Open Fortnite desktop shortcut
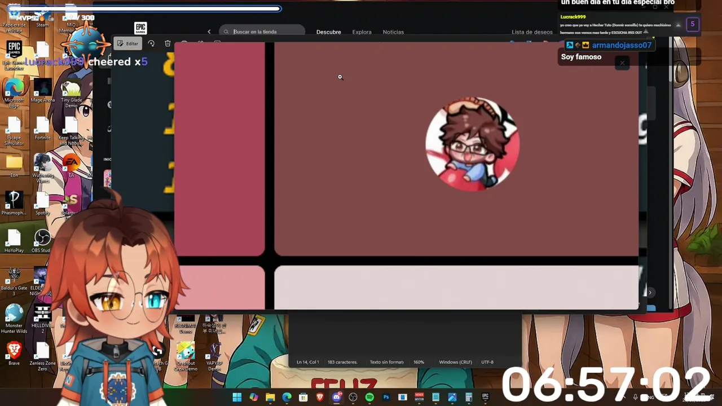This screenshot has height=406, width=722. pos(42,129)
